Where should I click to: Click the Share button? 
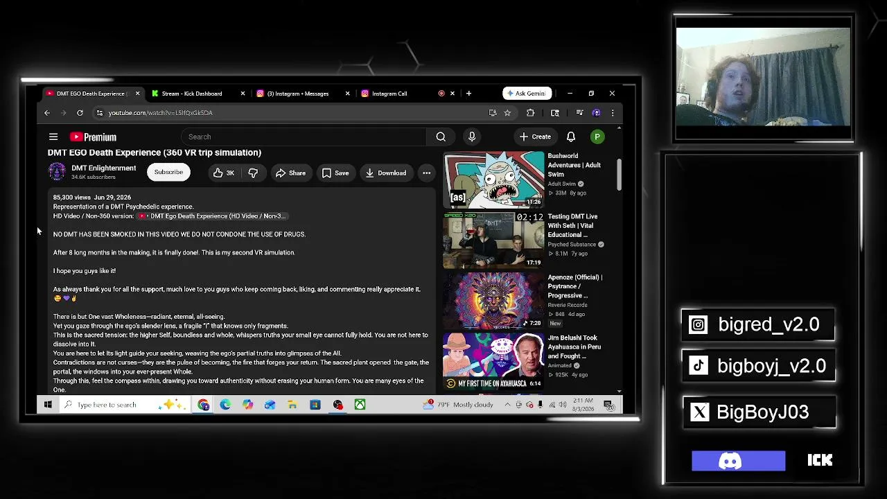290,173
